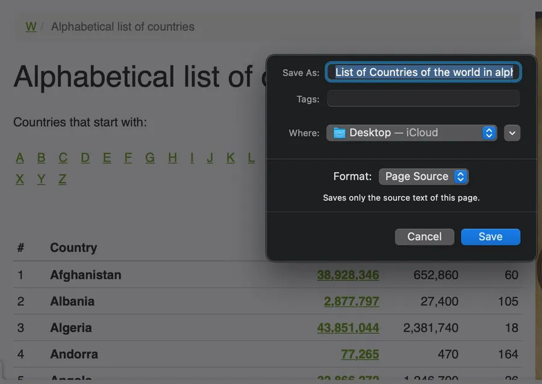Screen dimensions: 542x384
Task: Jump to countries starting with B
Action: pyautogui.click(x=41, y=158)
